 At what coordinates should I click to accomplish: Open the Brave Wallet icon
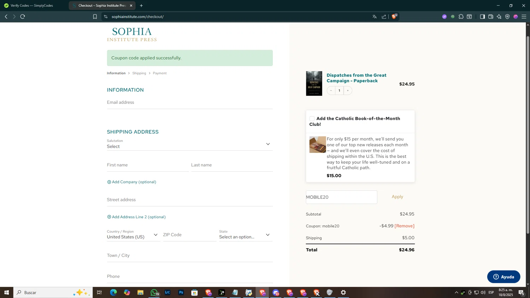(491, 17)
